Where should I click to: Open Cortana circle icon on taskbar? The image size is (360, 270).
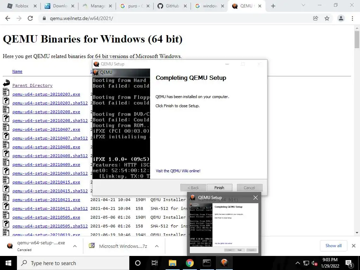[x=138, y=263]
